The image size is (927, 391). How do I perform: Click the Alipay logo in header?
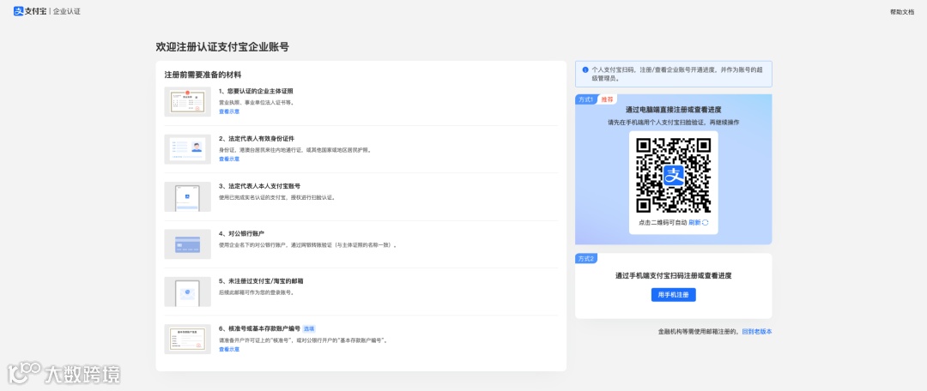(x=29, y=11)
